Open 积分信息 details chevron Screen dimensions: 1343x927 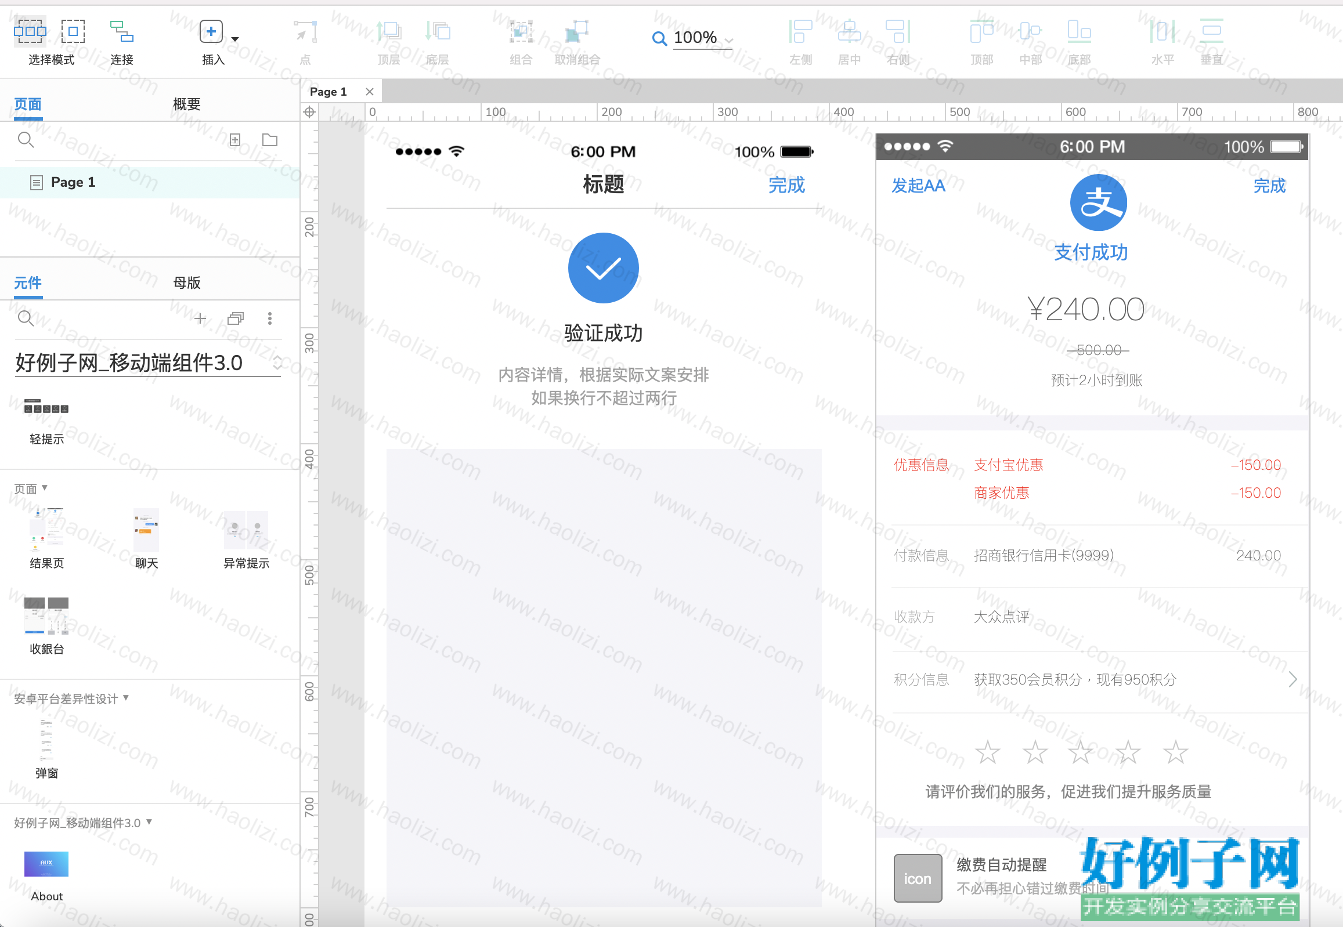1293,679
